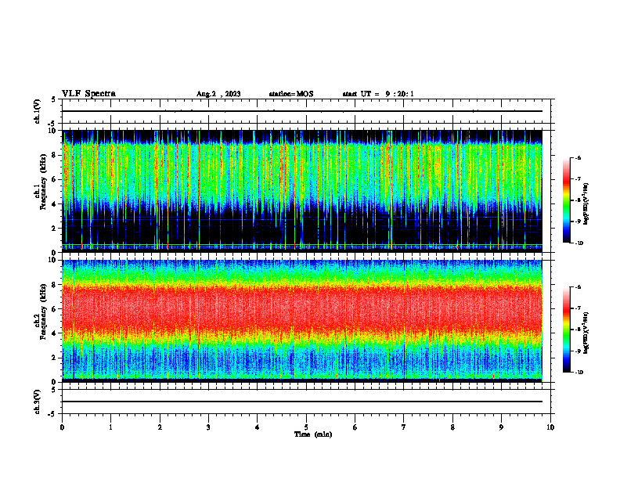Click the ch.3 voltage waveform trace
The image size is (620, 479).
click(302, 402)
